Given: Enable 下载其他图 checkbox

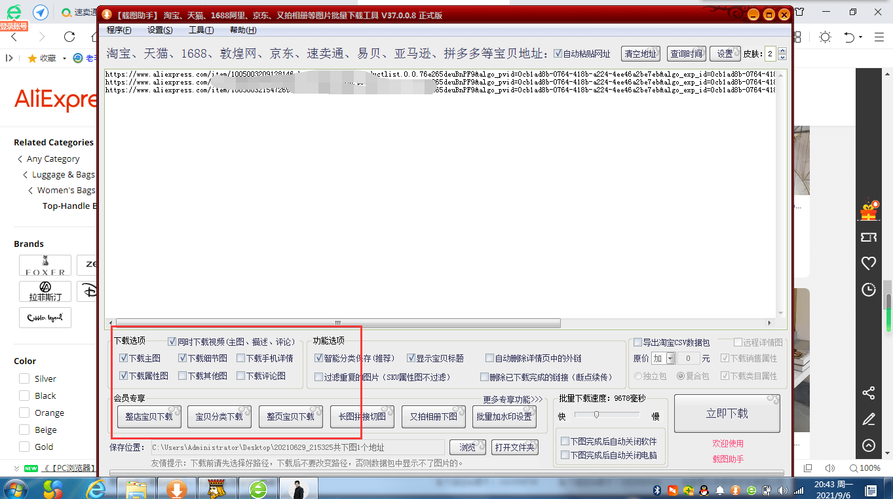Looking at the screenshot, I should (x=182, y=376).
